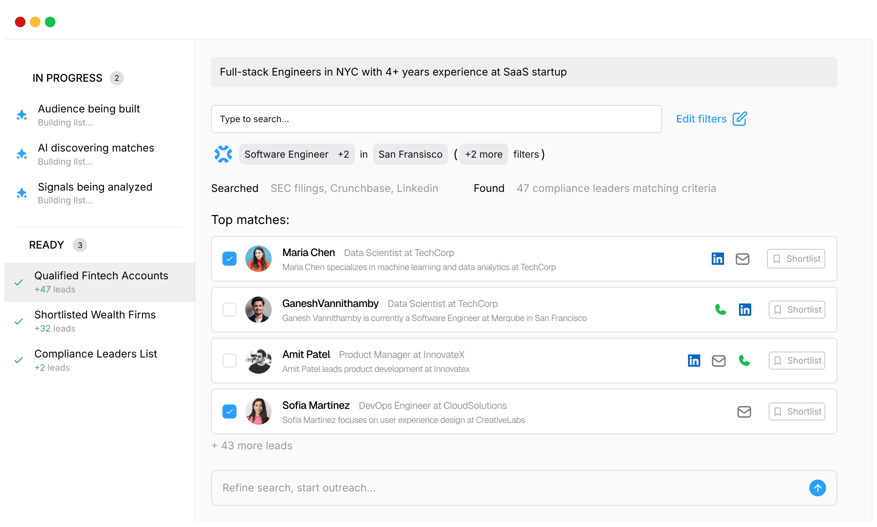Click the phone icon for Amit Patel

pos(744,361)
